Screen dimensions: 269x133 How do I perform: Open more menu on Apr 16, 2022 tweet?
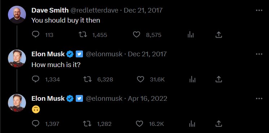tap(259, 99)
